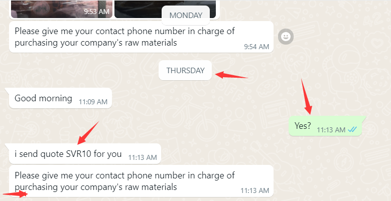Click the blue double-check read receipt
Image resolution: width=391 pixels, height=201 pixels.
point(352,129)
